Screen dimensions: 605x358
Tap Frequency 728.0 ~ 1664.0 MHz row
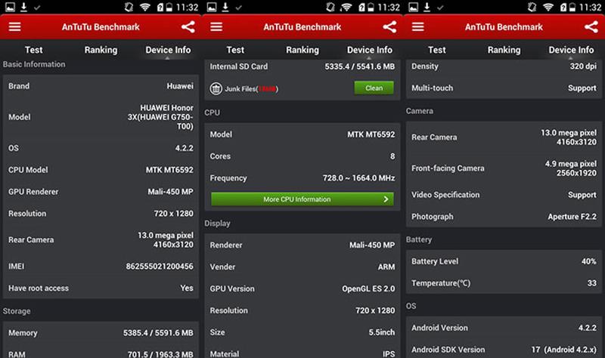point(302,178)
